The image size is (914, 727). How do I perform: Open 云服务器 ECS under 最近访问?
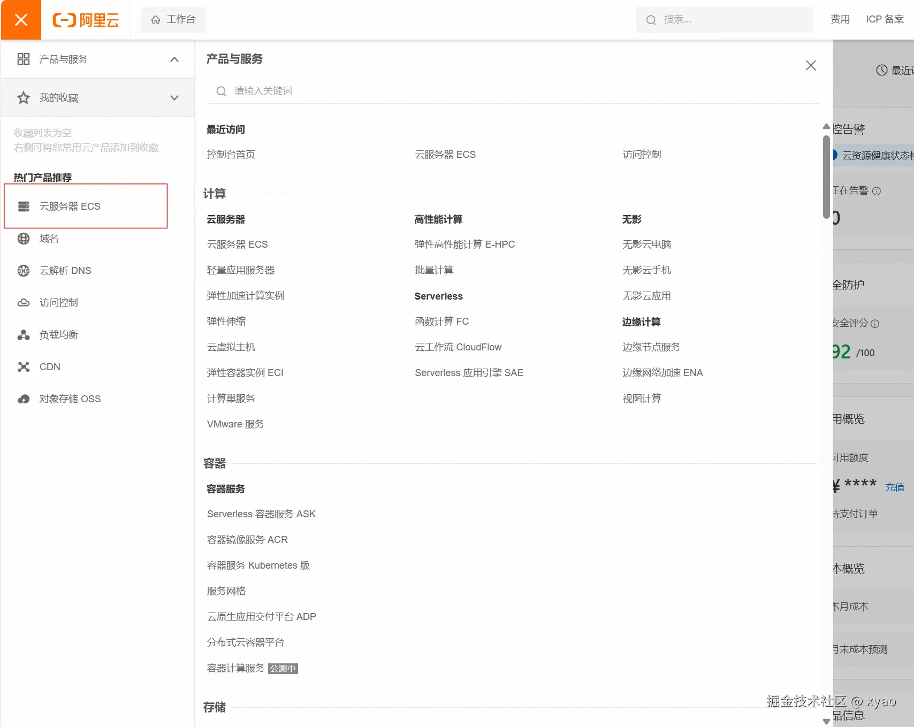445,155
